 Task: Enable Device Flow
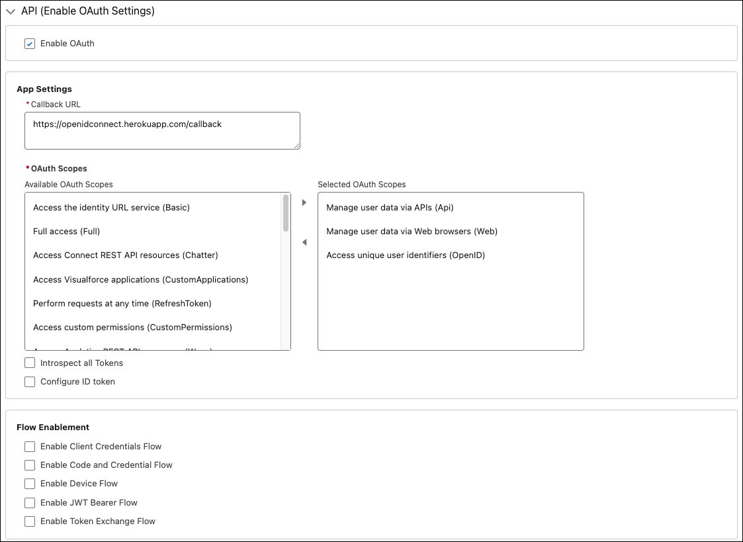coord(29,484)
